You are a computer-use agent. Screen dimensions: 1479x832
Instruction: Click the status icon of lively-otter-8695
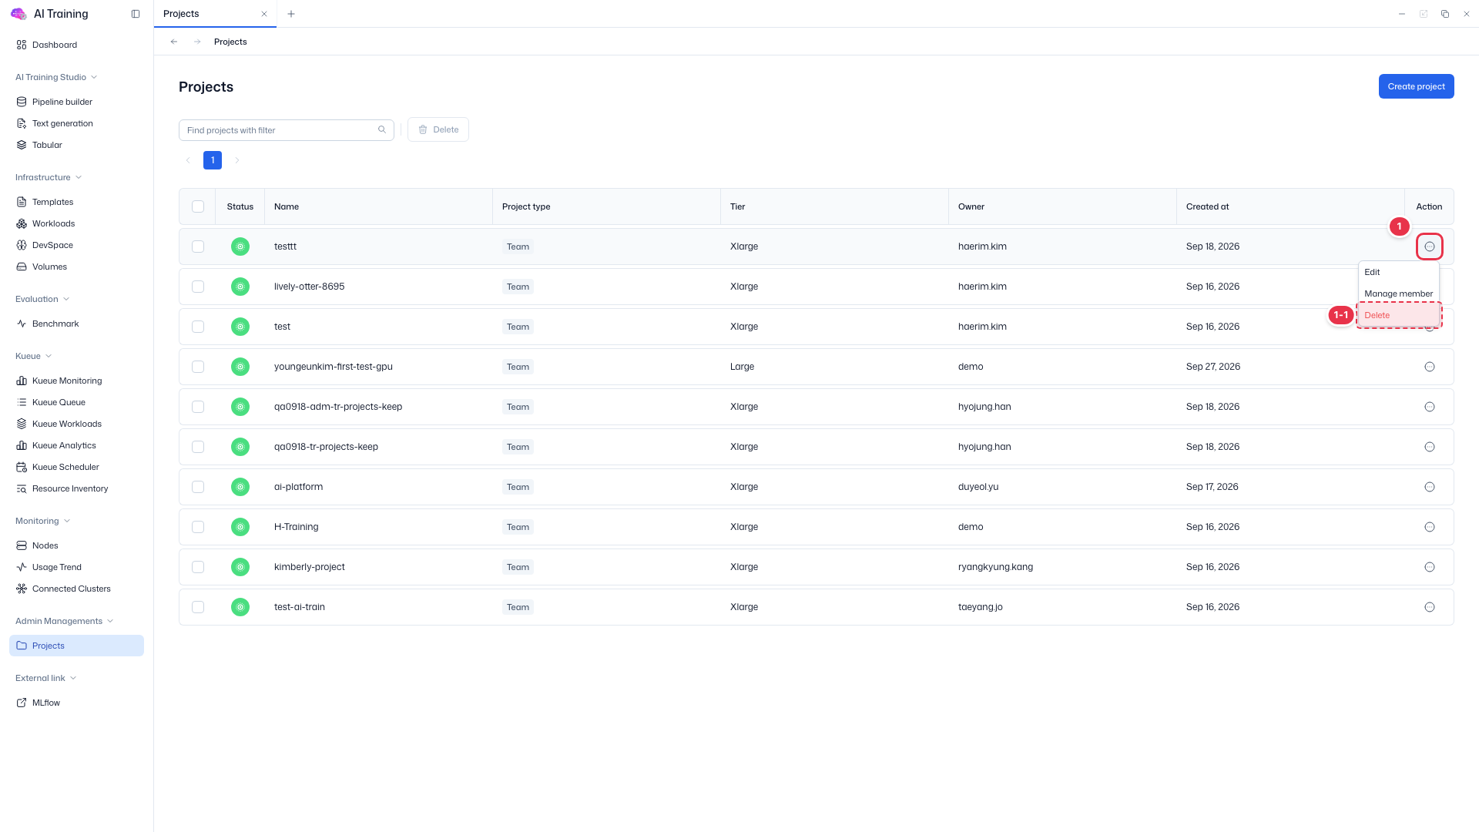(240, 287)
